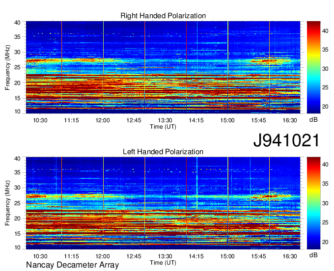Click the Left Handed colorbar's "dB" label
334x271 pixels.
pyautogui.click(x=313, y=255)
